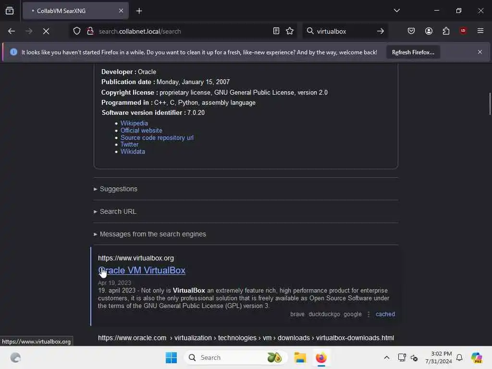This screenshot has width=492, height=369.
Task: Open Save to Pocket icon
Action: pos(411,31)
